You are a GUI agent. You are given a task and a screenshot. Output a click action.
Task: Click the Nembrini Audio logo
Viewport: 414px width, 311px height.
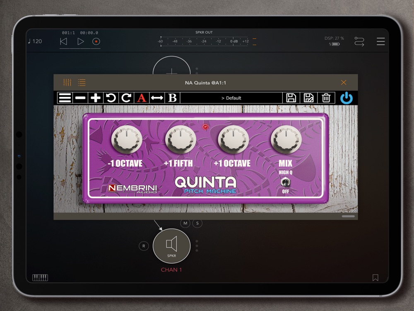tap(132, 189)
